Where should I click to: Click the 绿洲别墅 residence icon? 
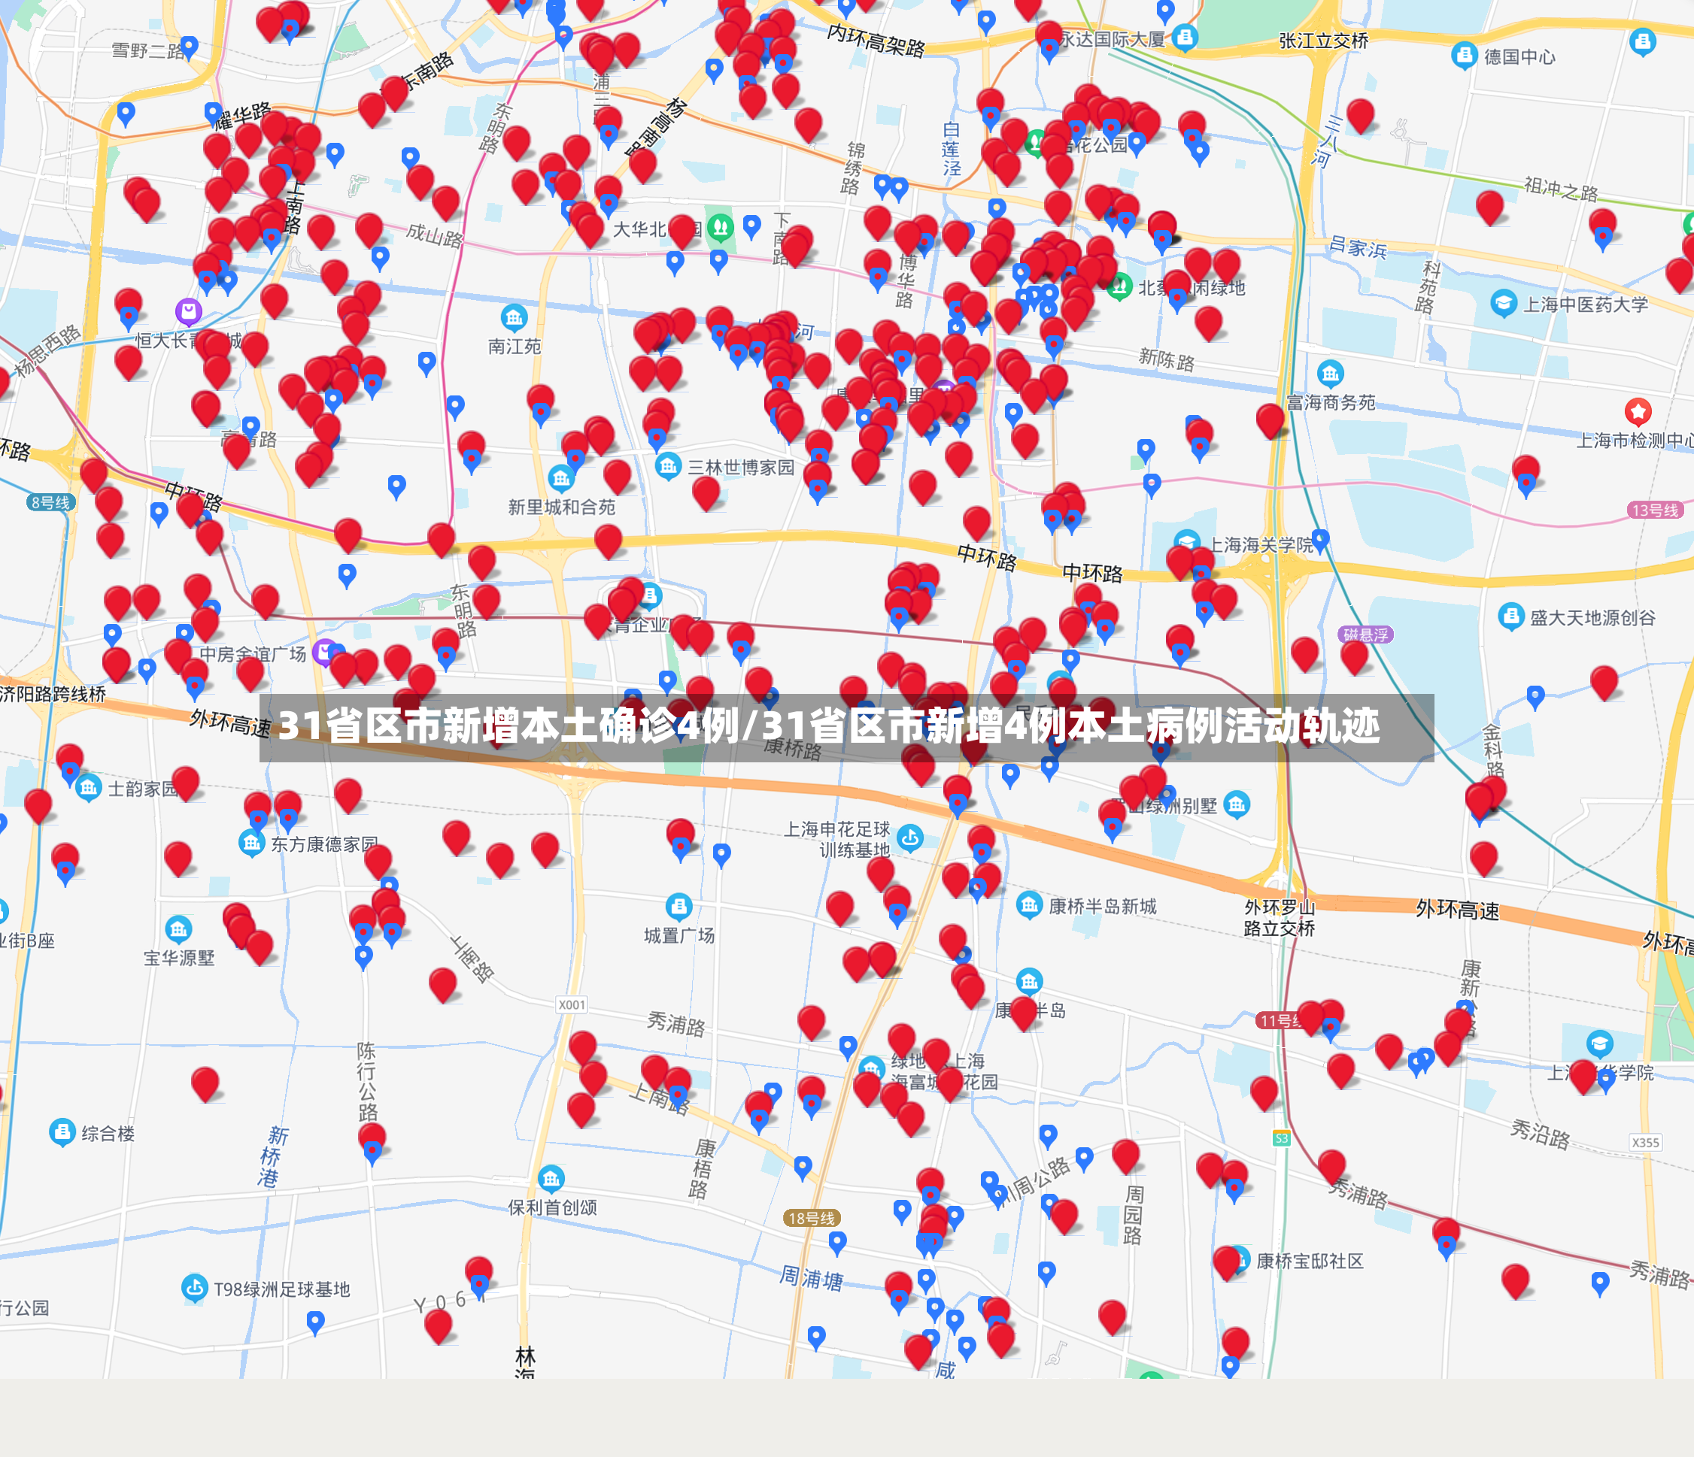point(1236,804)
